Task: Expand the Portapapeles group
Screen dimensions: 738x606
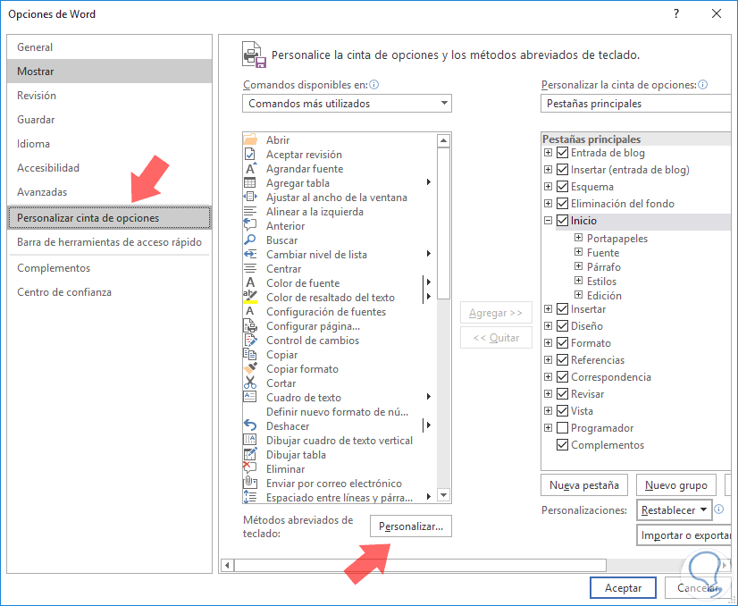Action: point(578,238)
